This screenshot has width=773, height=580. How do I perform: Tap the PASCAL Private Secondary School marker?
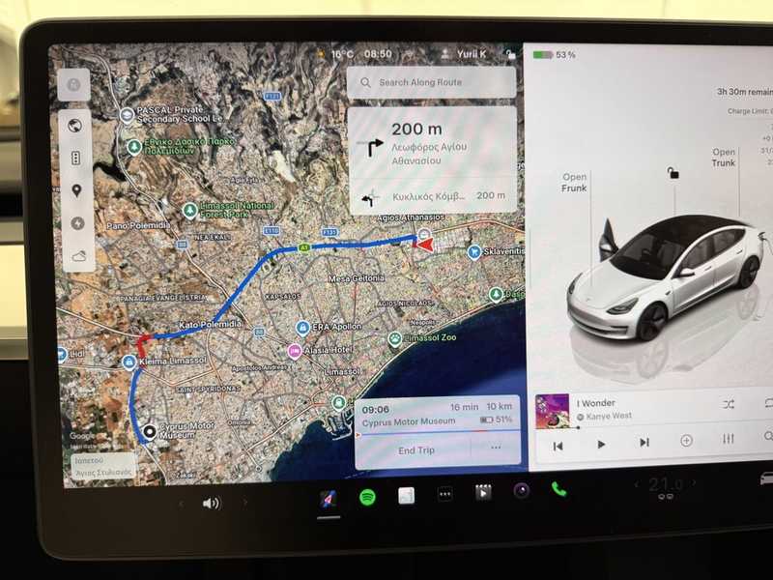(128, 115)
